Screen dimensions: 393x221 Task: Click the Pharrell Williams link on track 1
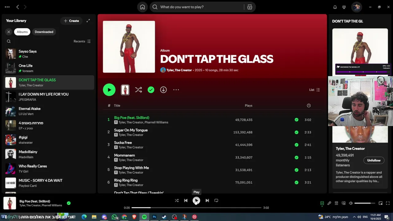pyautogui.click(x=156, y=122)
